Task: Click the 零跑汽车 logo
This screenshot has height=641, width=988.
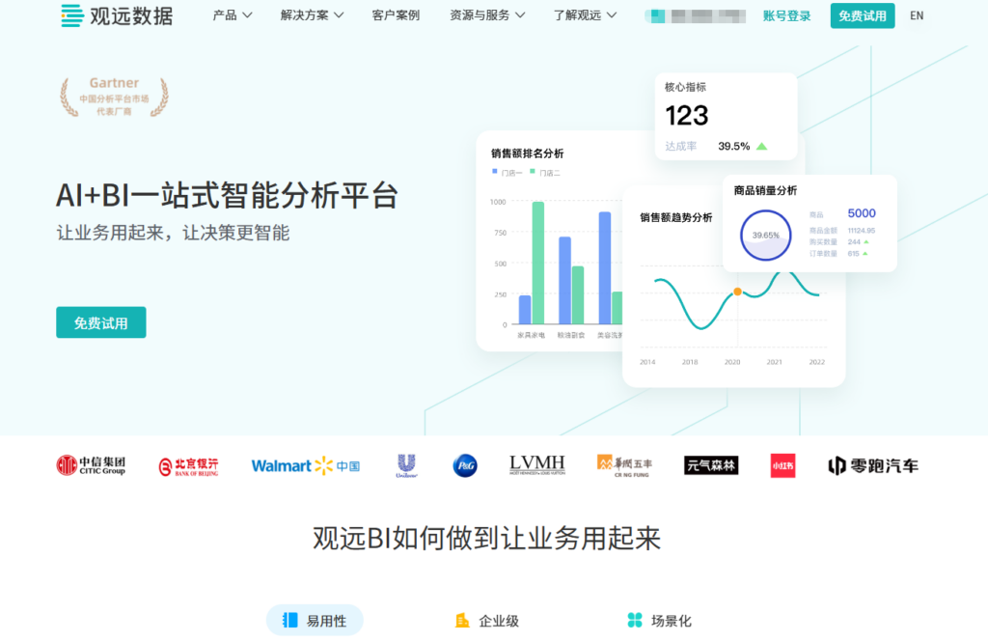Action: point(872,465)
